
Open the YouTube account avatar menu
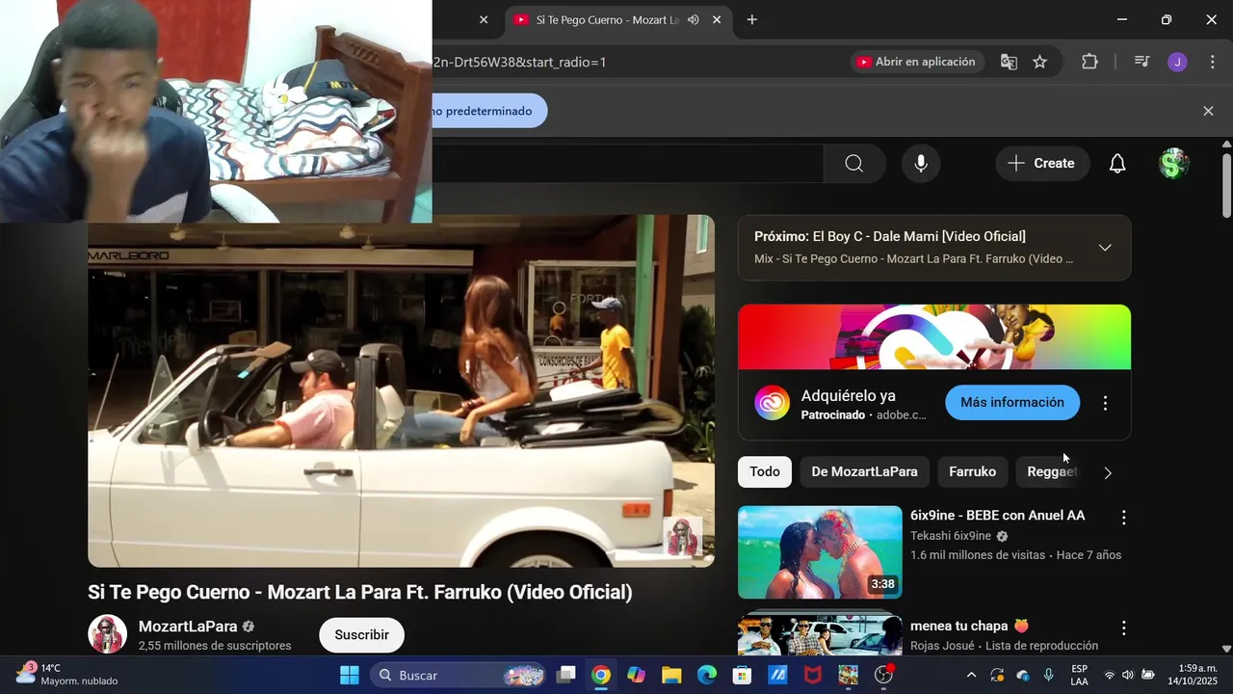coord(1172,164)
